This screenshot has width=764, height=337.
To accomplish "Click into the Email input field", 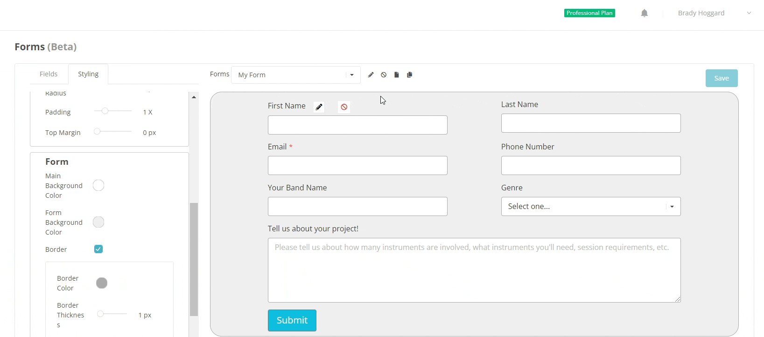I will (357, 166).
